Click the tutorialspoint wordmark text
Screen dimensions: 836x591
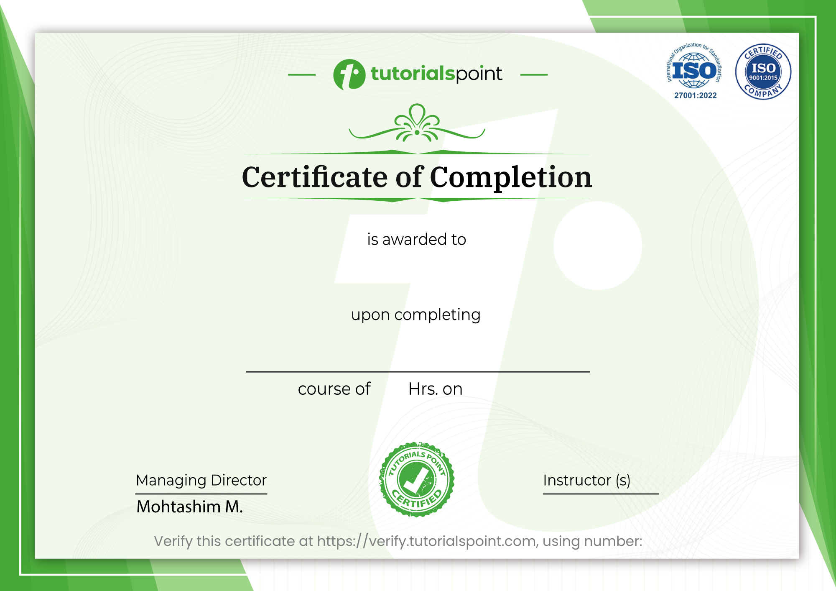click(436, 74)
